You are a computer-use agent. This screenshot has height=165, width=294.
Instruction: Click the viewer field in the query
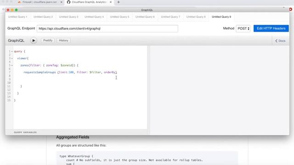[x=22, y=58]
